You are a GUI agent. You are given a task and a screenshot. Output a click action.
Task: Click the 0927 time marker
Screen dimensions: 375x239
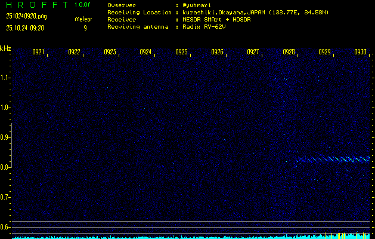click(253, 52)
